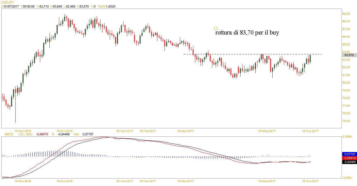Click the red -0,86679 MACD value box
Image resolution: width=357 pixels, height=186 pixels.
[349, 158]
